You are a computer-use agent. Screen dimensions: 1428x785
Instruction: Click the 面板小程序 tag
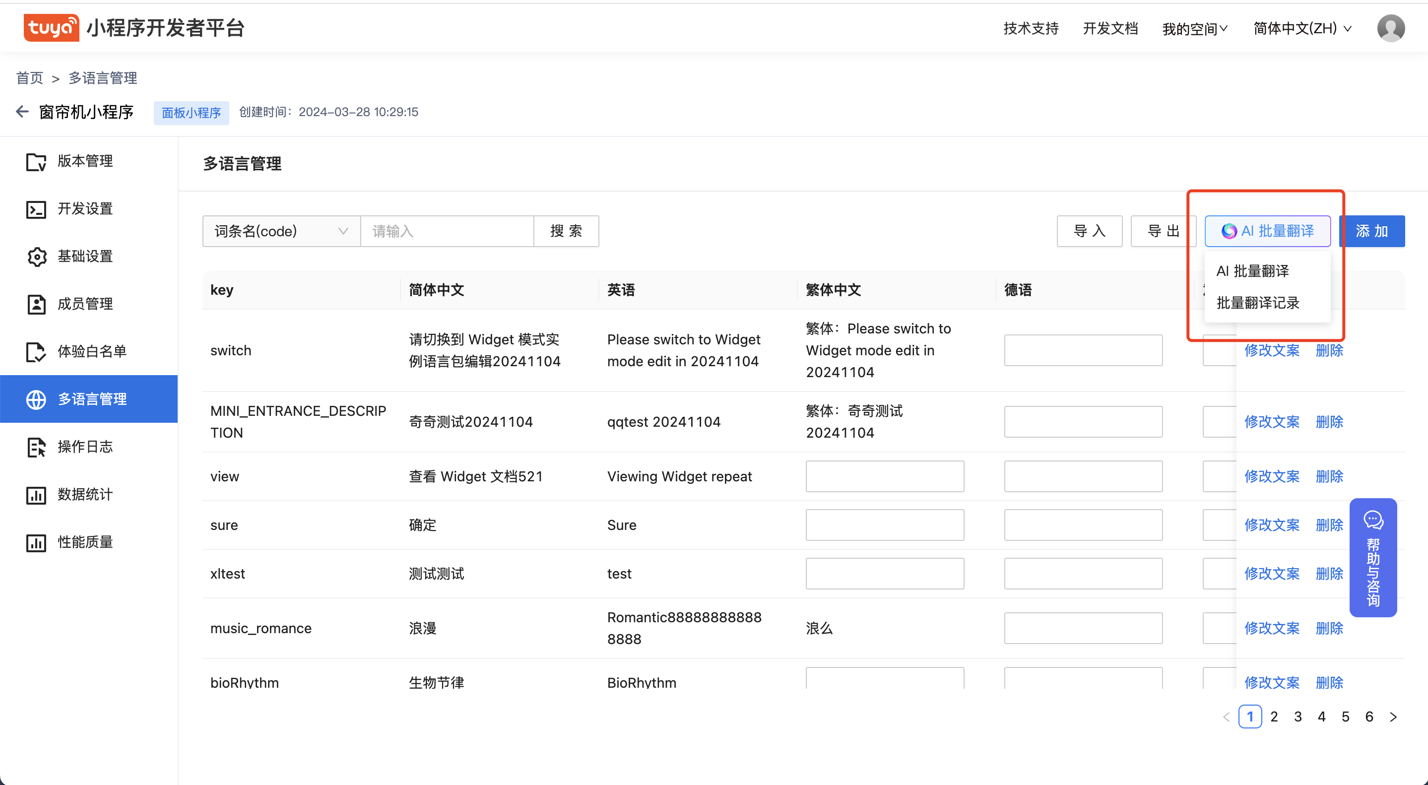[191, 113]
